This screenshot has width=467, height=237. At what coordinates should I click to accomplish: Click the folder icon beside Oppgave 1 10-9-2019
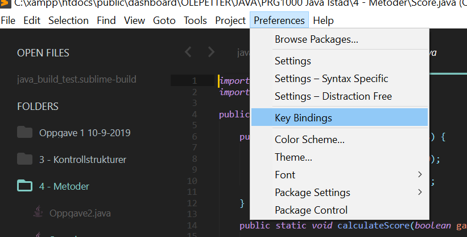[24, 133]
